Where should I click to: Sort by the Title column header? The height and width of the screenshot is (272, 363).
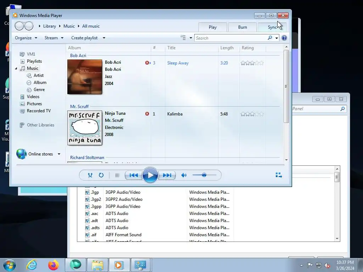[x=192, y=48]
